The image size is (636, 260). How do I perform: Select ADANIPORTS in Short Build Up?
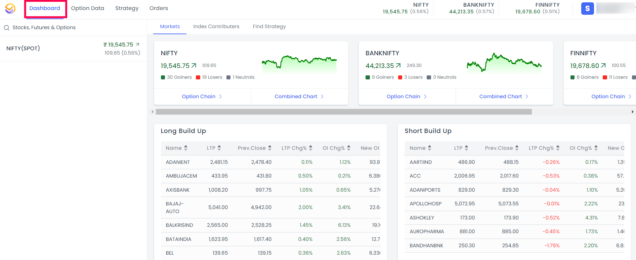(x=514, y=190)
